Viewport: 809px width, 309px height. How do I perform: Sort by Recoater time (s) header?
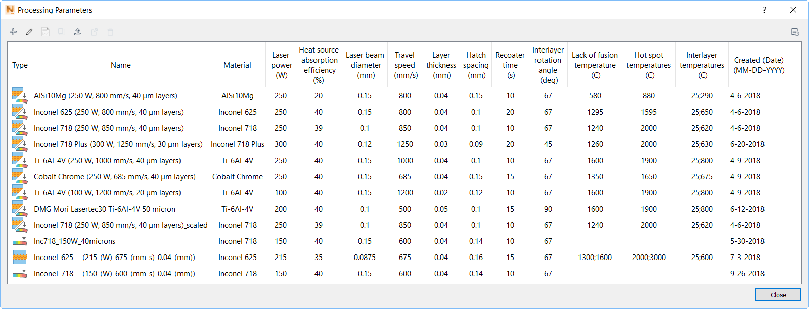point(510,65)
